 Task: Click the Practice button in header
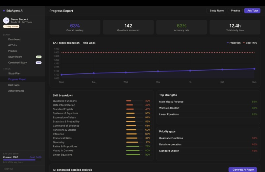235,11
